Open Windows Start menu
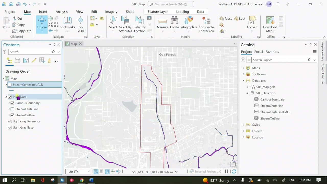327x184 pixels. [5, 180]
